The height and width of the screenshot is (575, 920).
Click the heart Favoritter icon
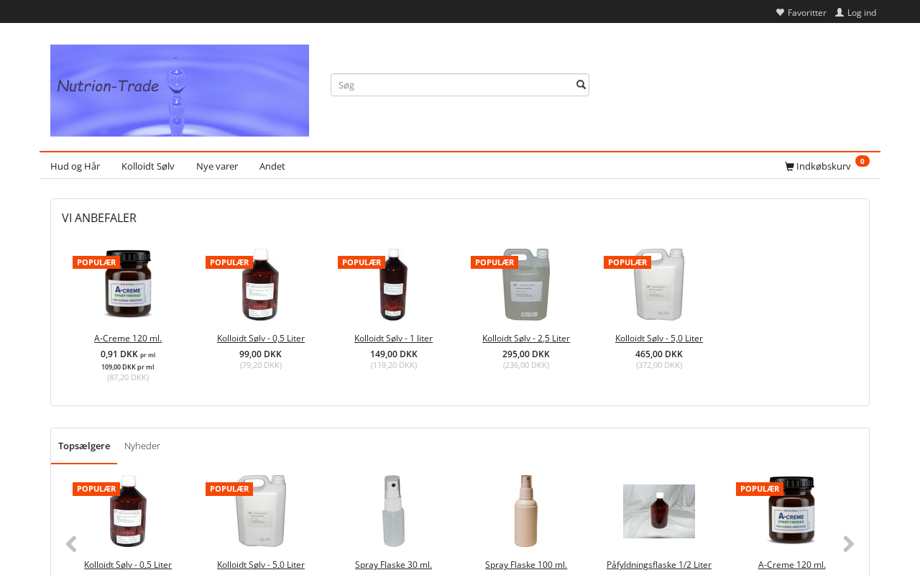pos(780,12)
